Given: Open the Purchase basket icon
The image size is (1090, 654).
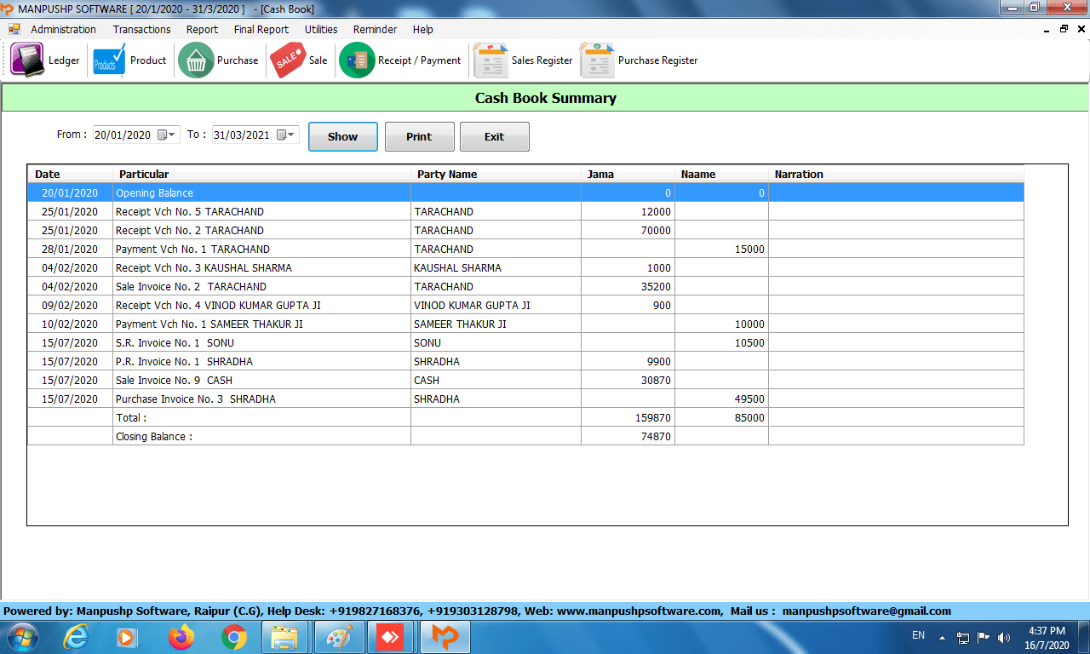Looking at the screenshot, I should [x=196, y=60].
